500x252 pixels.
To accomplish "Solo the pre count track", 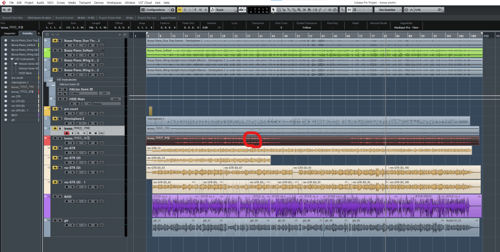I will tap(60, 109).
